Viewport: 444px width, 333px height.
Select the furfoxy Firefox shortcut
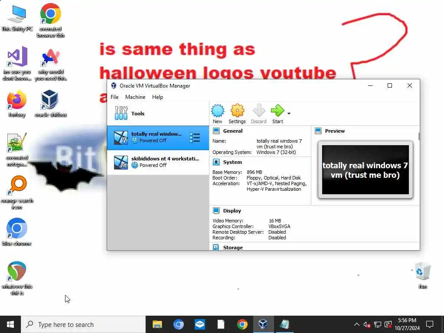[x=17, y=104]
